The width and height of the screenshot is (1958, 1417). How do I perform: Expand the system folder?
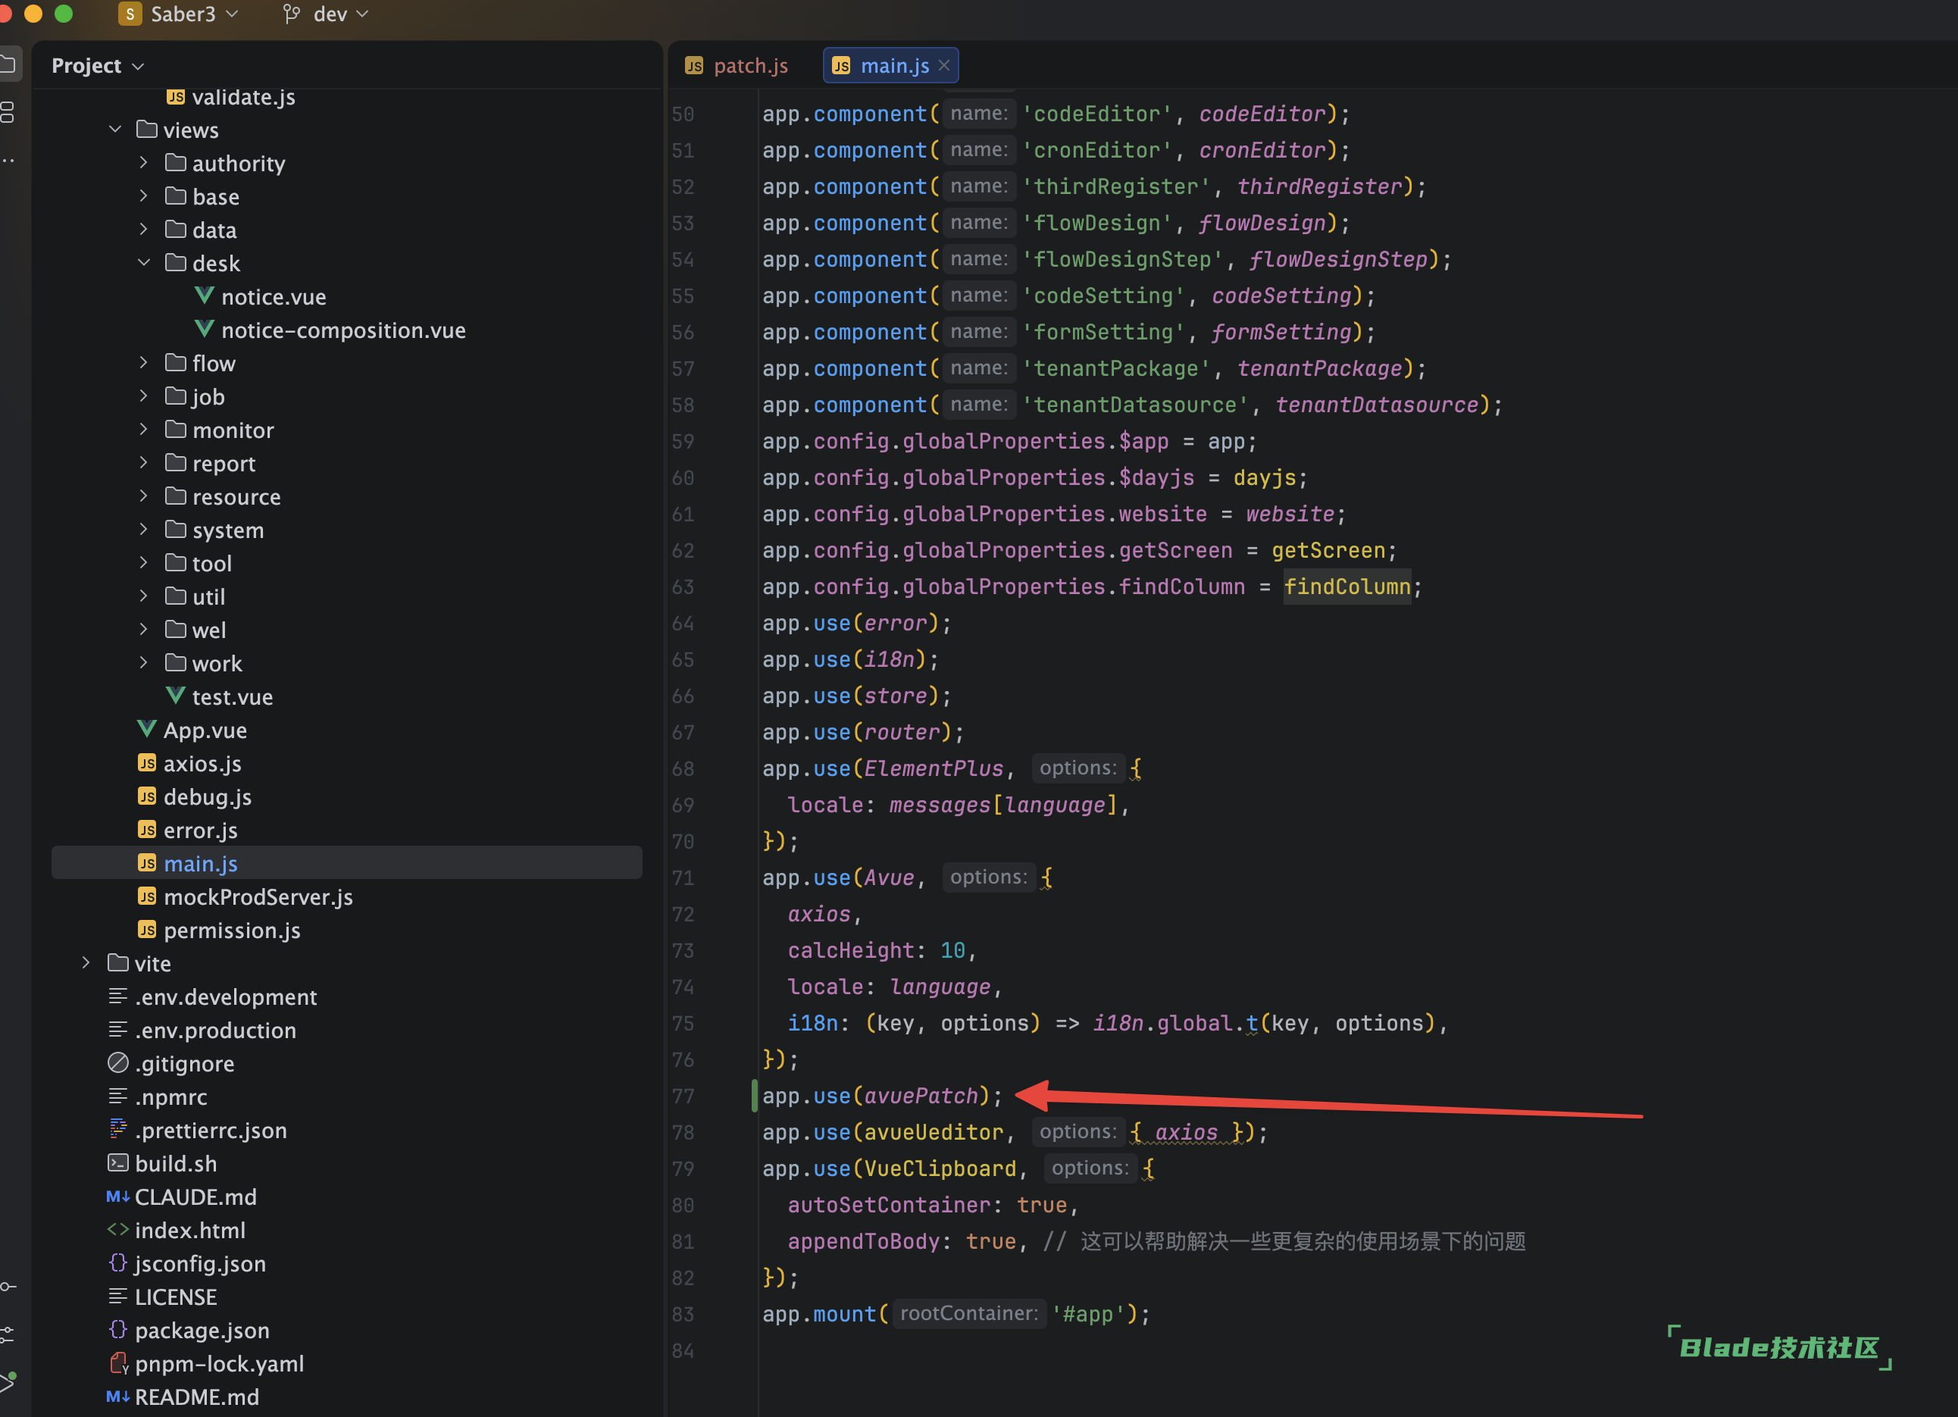[143, 530]
